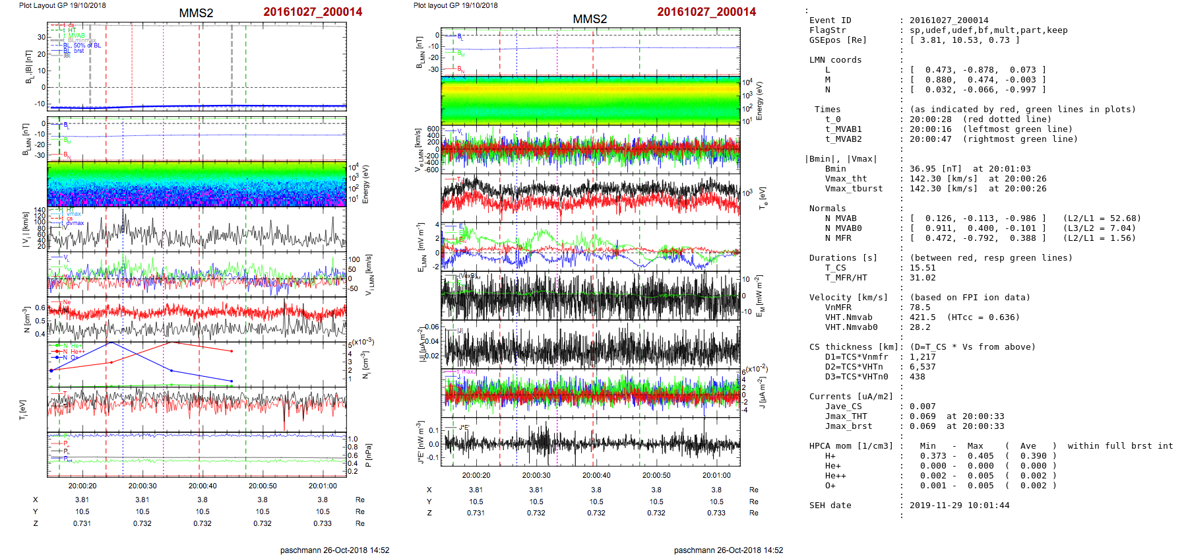Click the 20:00:30 time tick on left plot
This screenshot has height=555, width=1190.
[x=142, y=486]
